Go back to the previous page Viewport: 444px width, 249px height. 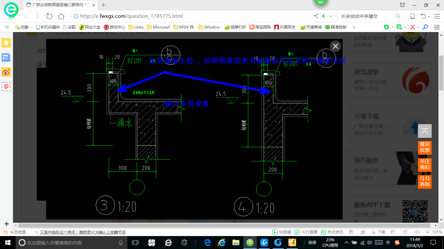(x=26, y=16)
